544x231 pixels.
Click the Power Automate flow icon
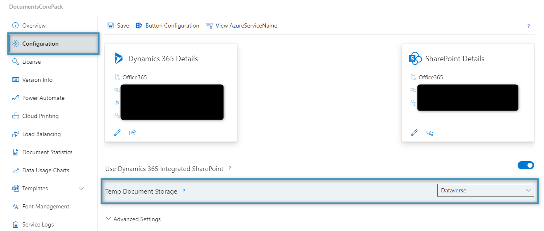[x=16, y=98]
